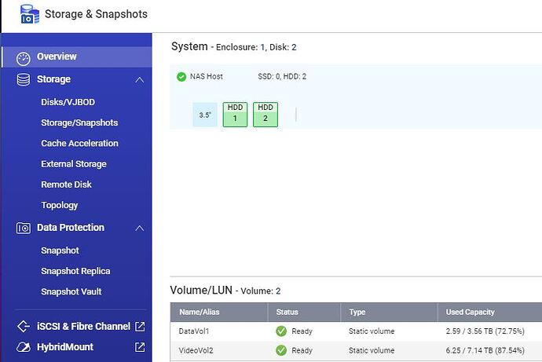Select the Overview gauge icon
The image size is (542, 362).
[x=24, y=58]
